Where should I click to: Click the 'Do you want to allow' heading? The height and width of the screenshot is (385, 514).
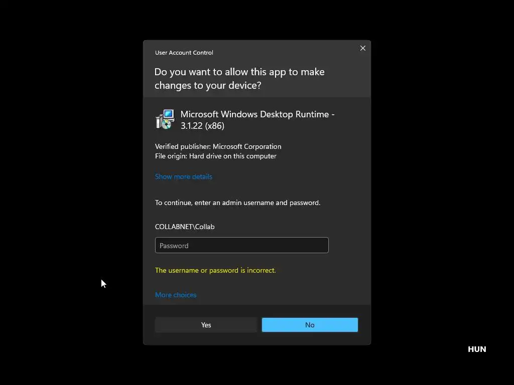pyautogui.click(x=239, y=79)
